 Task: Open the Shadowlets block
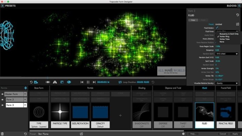[x=142, y=116]
